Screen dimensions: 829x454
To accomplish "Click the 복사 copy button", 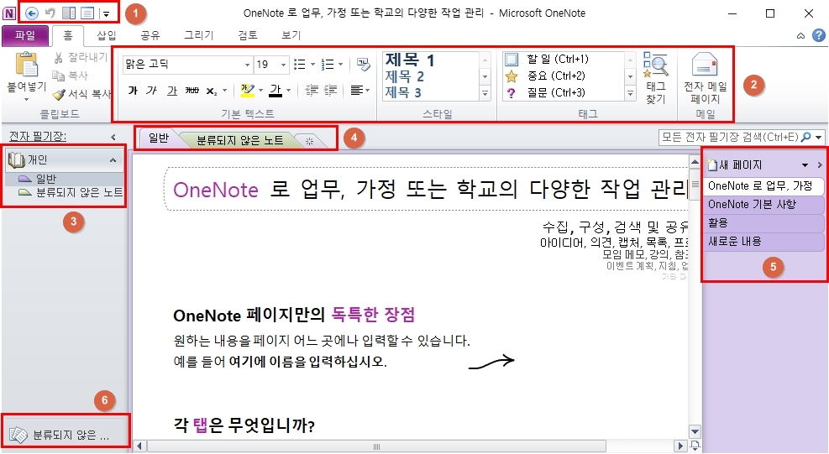I will tap(71, 76).
